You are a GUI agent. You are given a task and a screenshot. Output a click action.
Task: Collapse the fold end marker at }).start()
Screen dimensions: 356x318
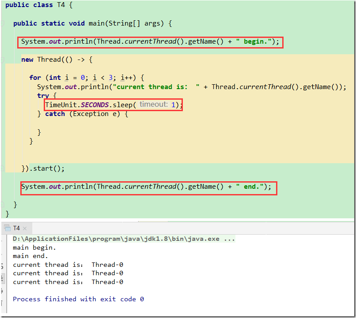[3, 168]
